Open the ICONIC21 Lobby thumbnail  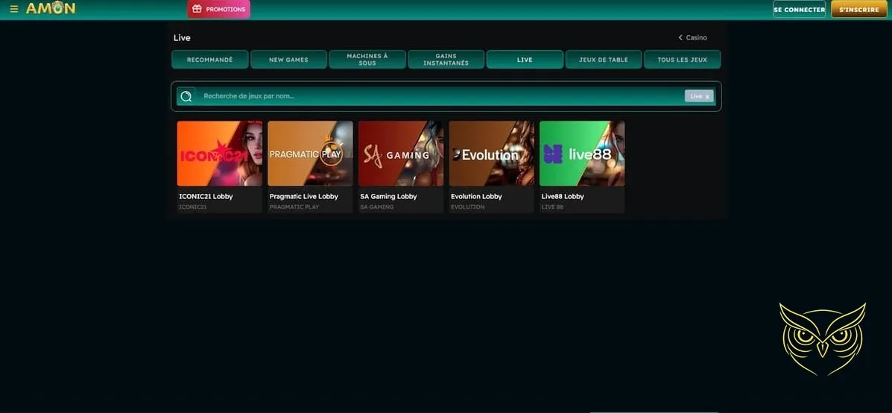(x=219, y=154)
